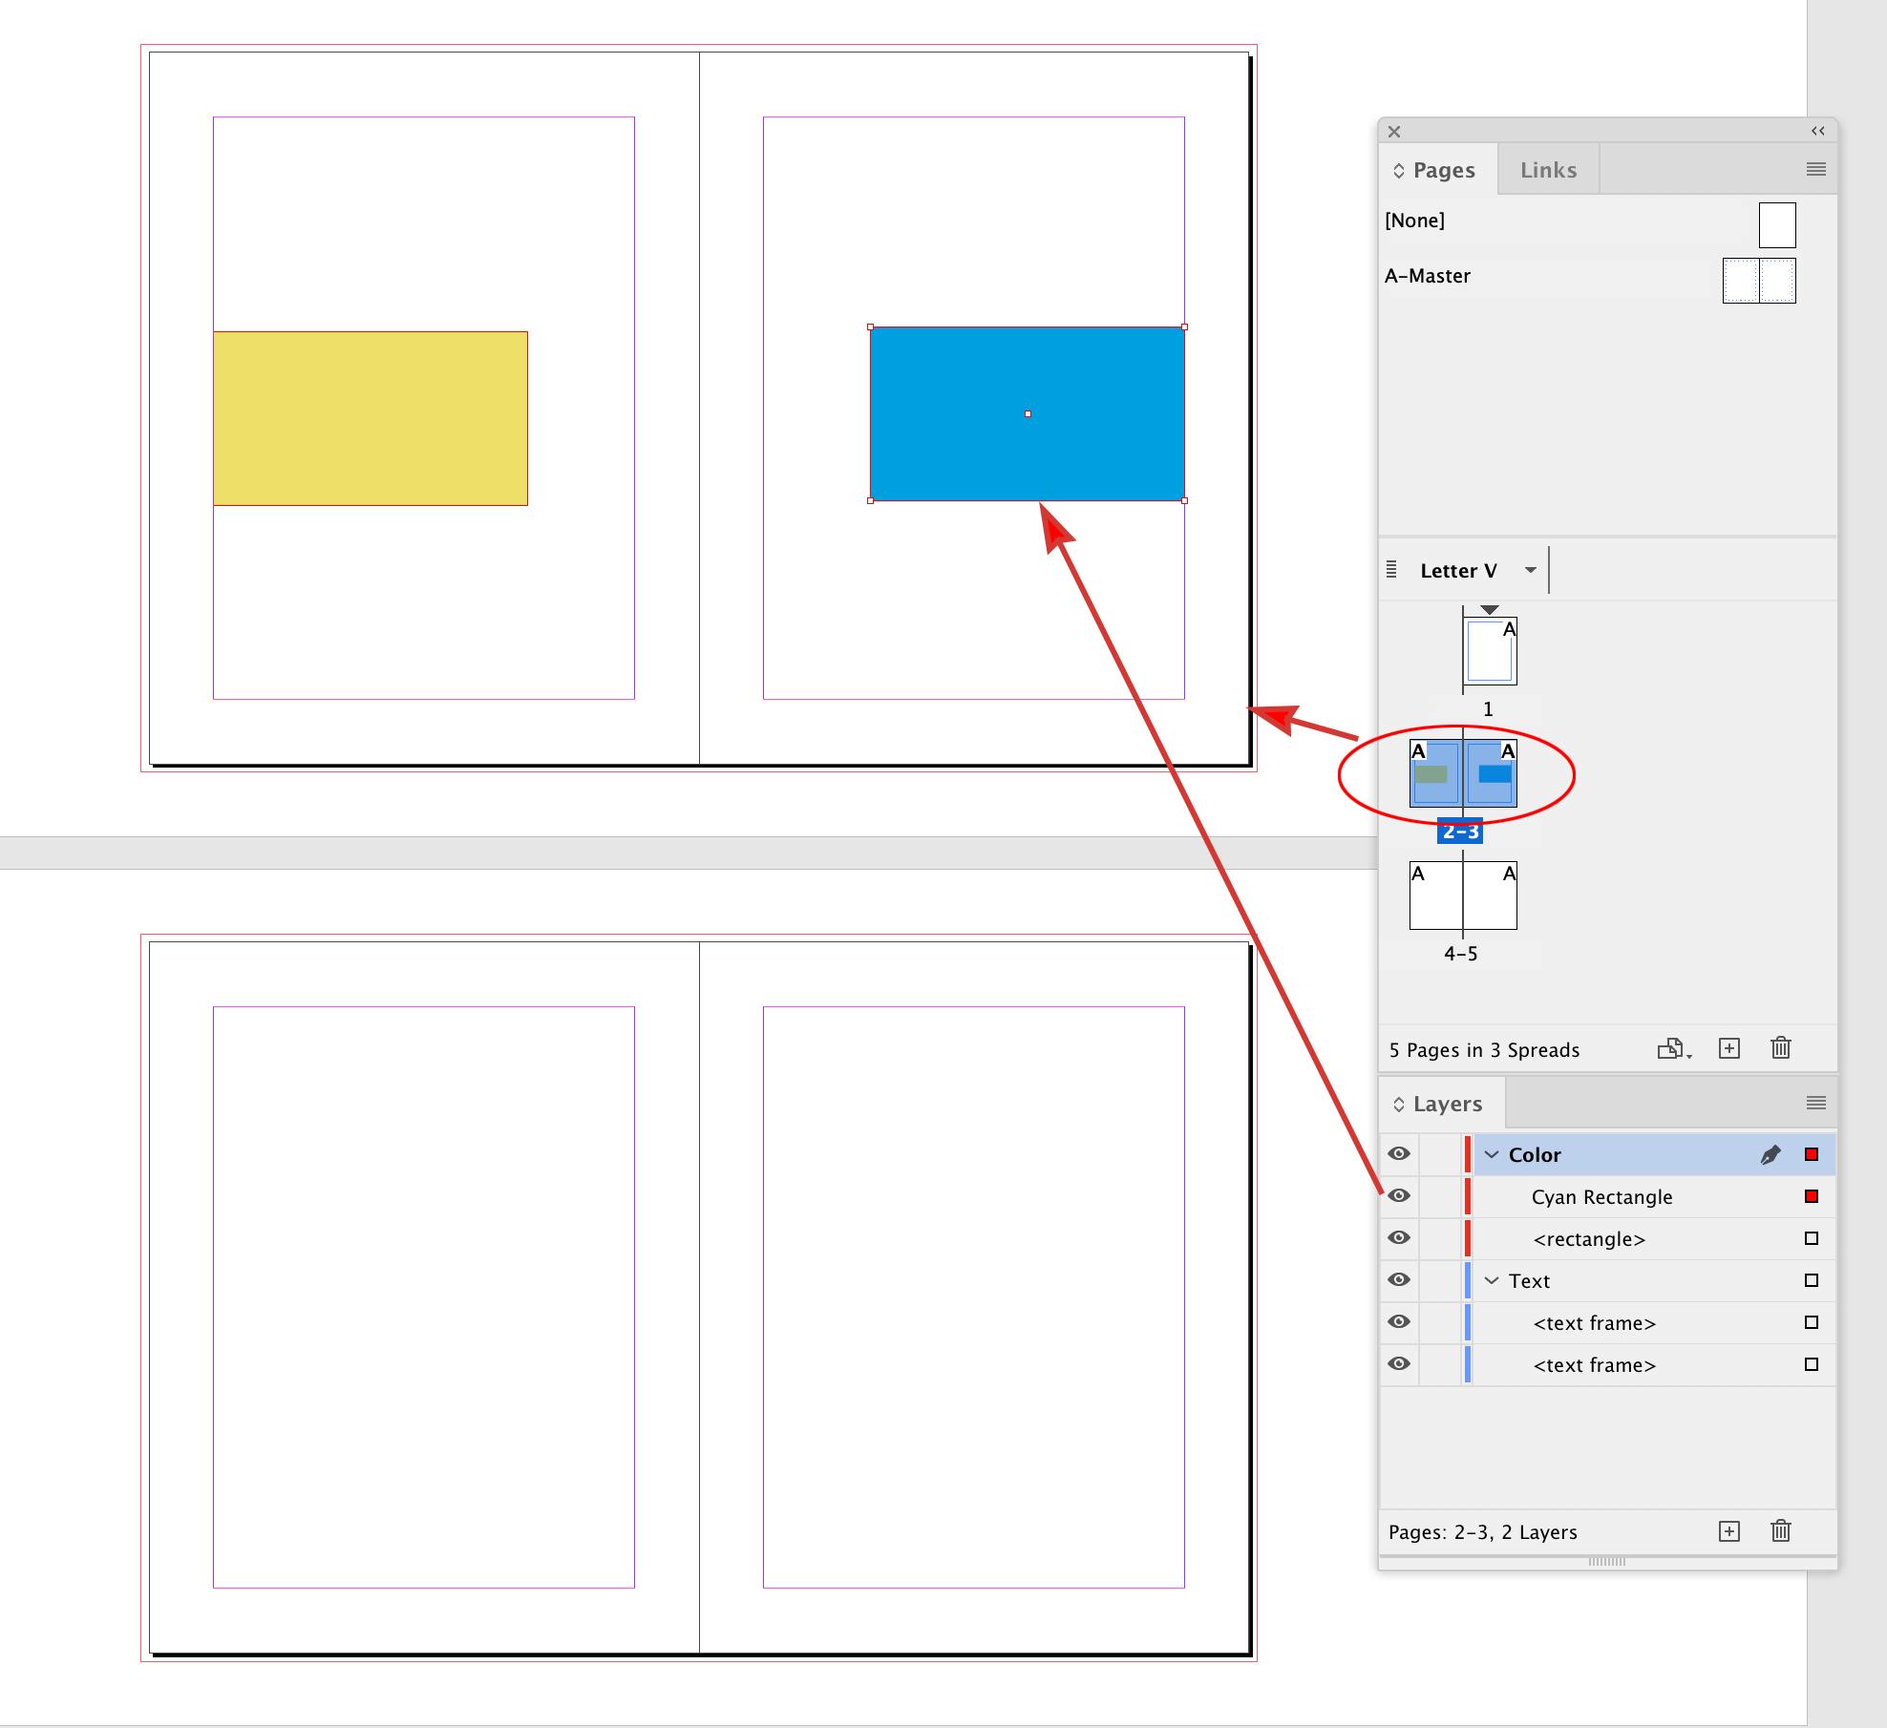Create a new page with the plus icon

click(1728, 1048)
